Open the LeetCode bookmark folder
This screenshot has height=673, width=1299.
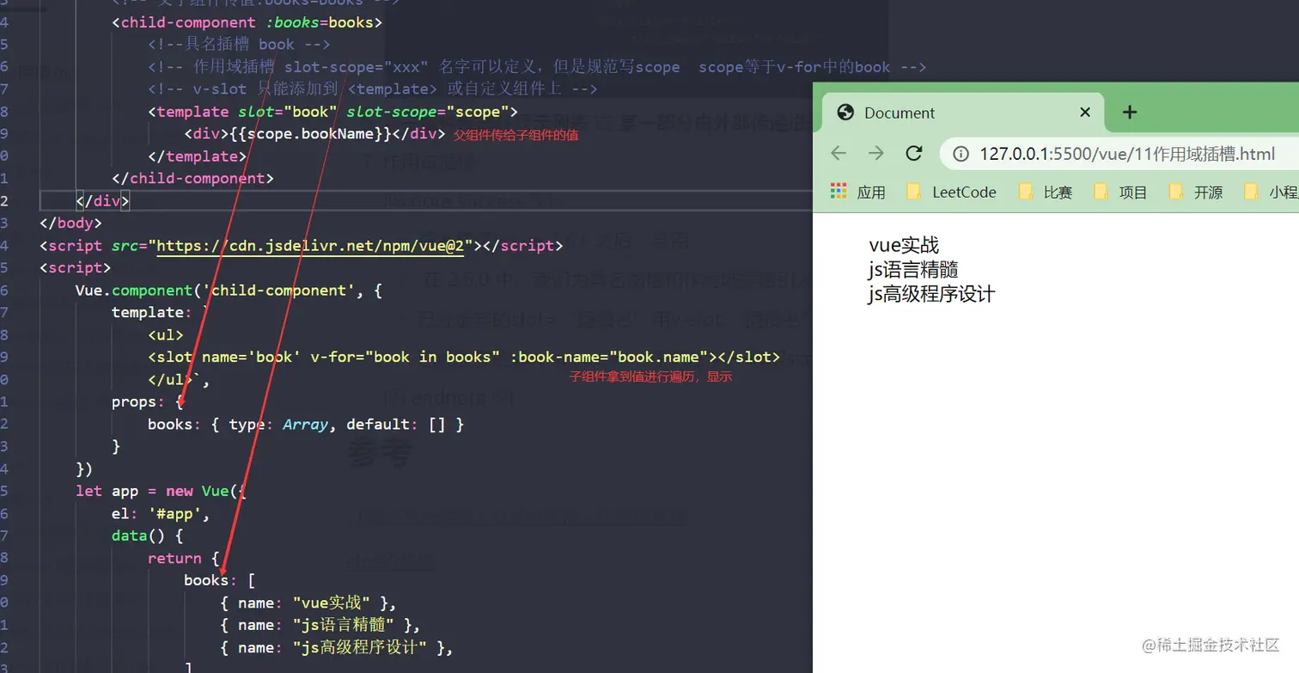pyautogui.click(x=952, y=192)
